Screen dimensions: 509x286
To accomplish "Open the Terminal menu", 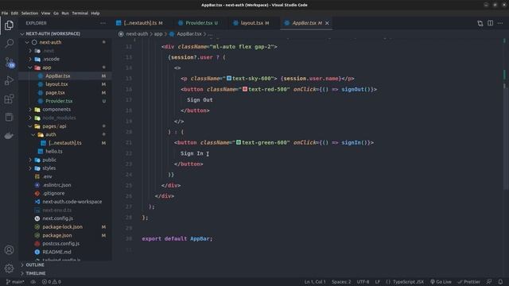I will (x=80, y=14).
